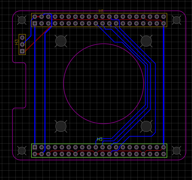The width and height of the screenshot is (192, 180).
Task: Click the topmost round pad of H3
Action: (x=22, y=38)
